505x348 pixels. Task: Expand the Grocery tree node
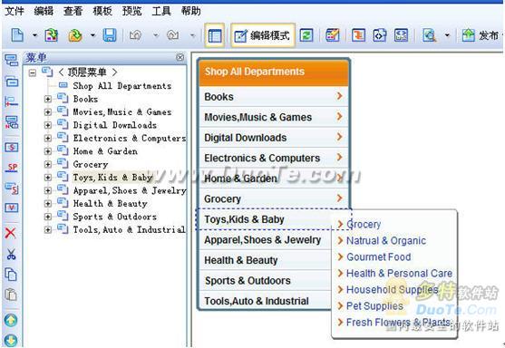coord(48,165)
